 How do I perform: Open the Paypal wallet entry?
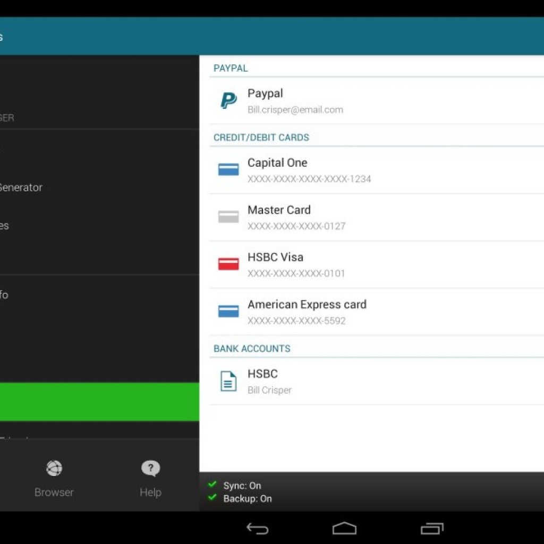377,100
